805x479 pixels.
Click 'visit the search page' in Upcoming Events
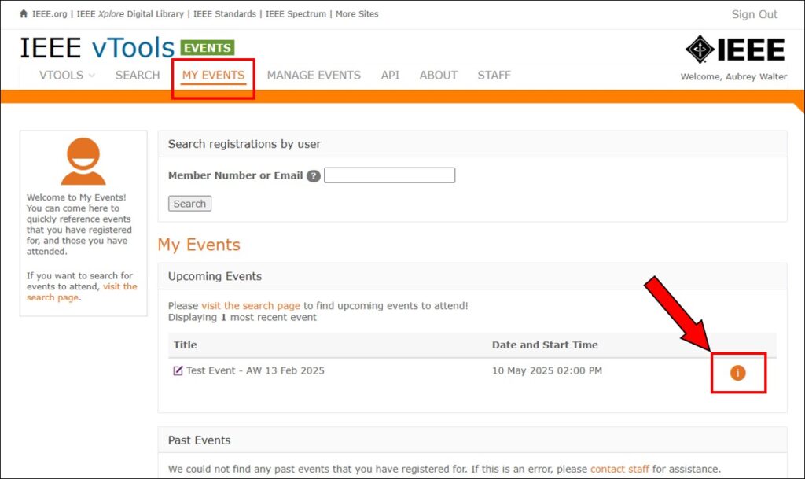click(x=251, y=305)
